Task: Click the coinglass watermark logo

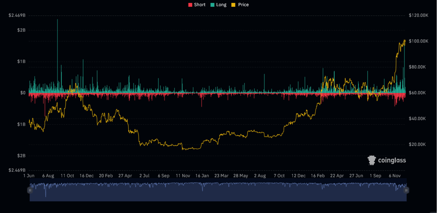Action: pyautogui.click(x=387, y=160)
